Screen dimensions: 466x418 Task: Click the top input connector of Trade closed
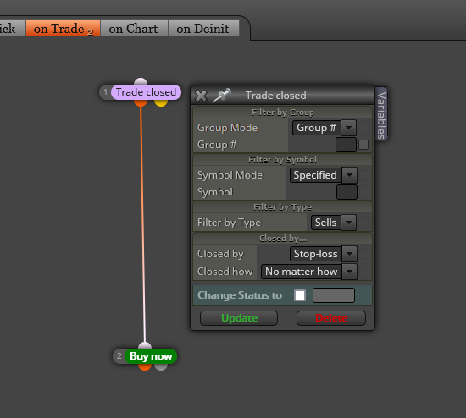[141, 81]
